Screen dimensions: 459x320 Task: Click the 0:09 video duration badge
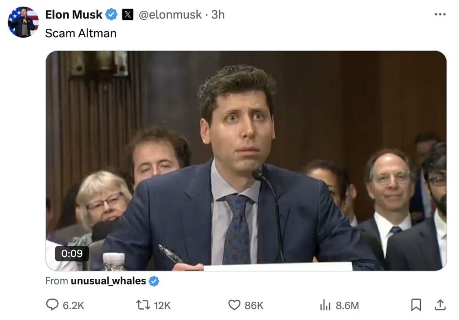click(72, 253)
